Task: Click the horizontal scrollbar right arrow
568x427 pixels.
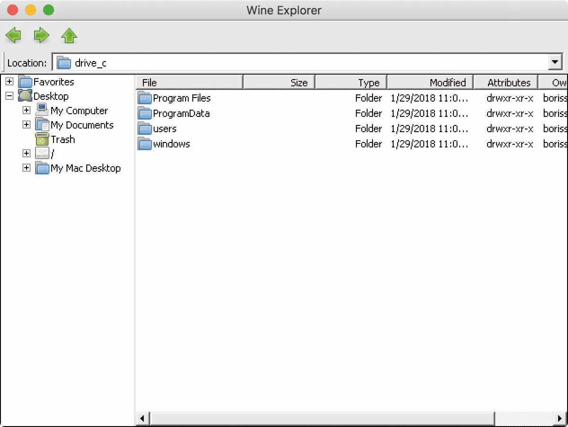Action: [561, 418]
